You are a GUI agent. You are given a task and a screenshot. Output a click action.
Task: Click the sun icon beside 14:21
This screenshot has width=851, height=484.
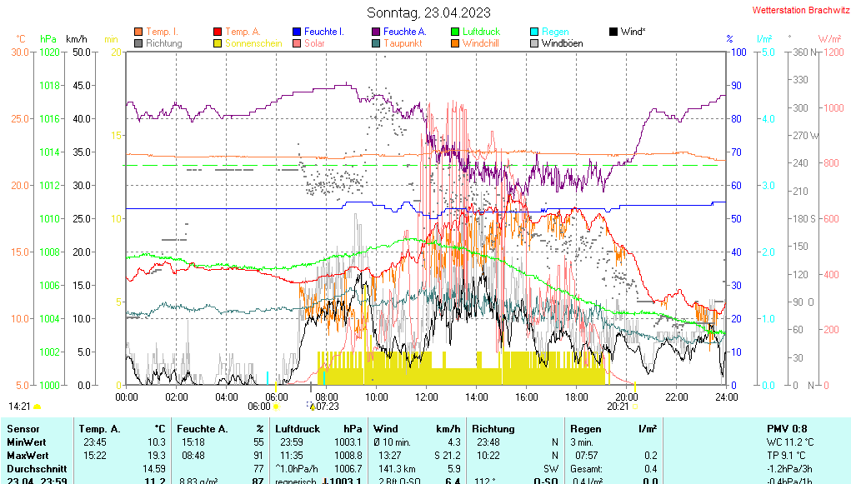click(38, 407)
